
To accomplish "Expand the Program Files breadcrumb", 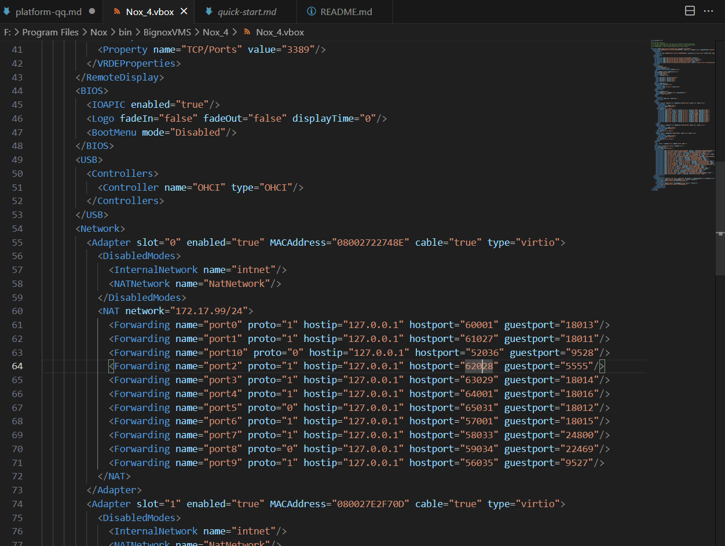I will click(50, 32).
